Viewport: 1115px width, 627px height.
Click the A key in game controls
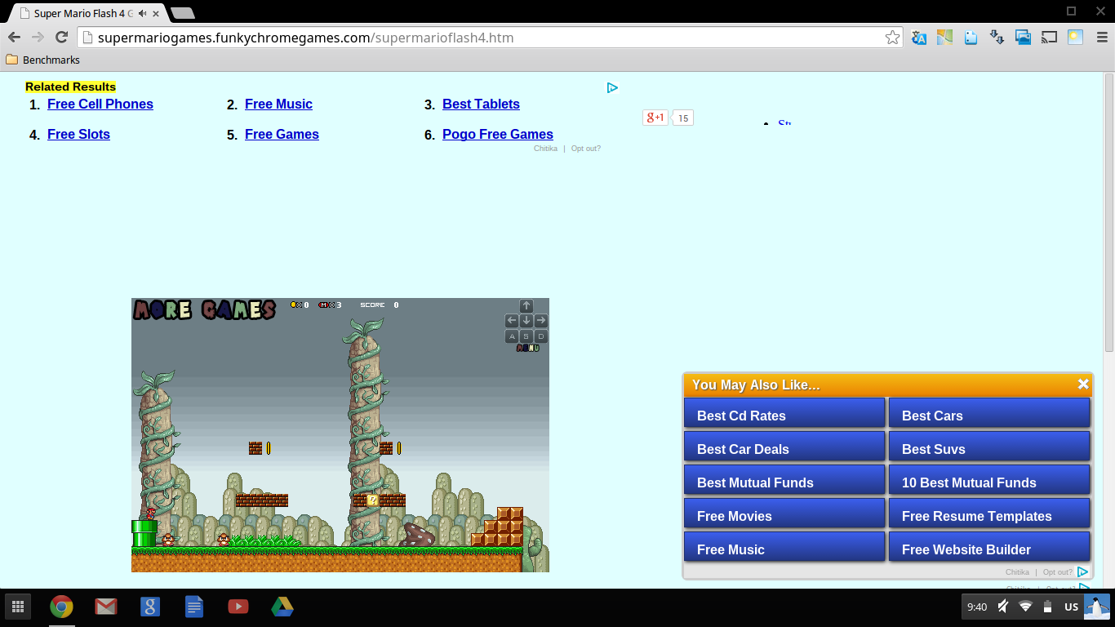pyautogui.click(x=512, y=336)
